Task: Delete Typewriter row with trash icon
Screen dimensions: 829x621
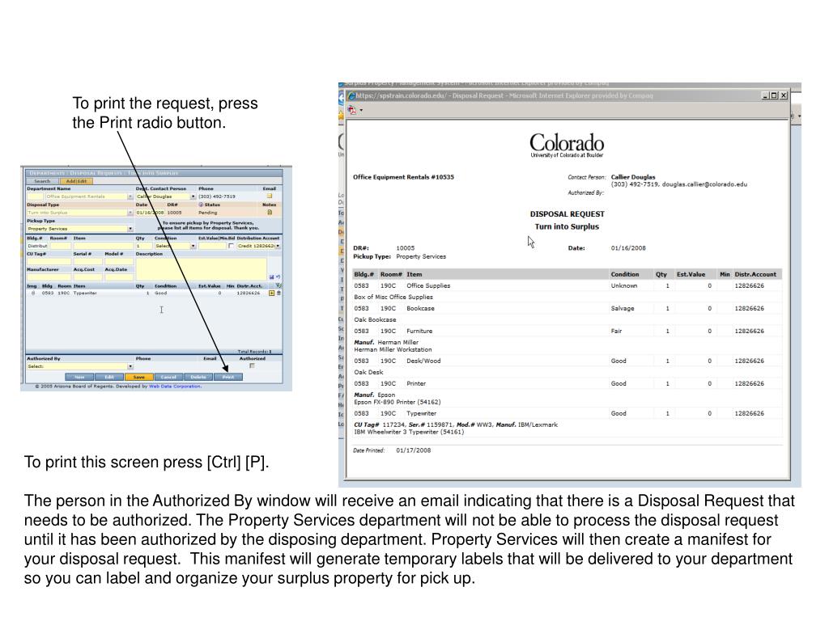Action: pos(278,293)
